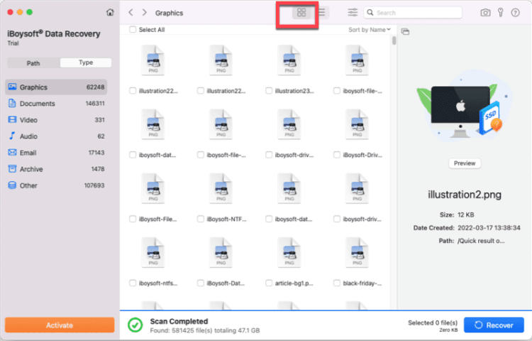This screenshot has width=532, height=341.
Task: Toggle the preview panel collapse icon
Action: pos(405,31)
